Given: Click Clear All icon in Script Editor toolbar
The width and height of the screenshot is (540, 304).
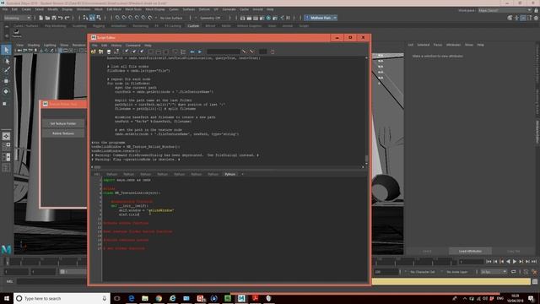Looking at the screenshot, I should click(141, 52).
